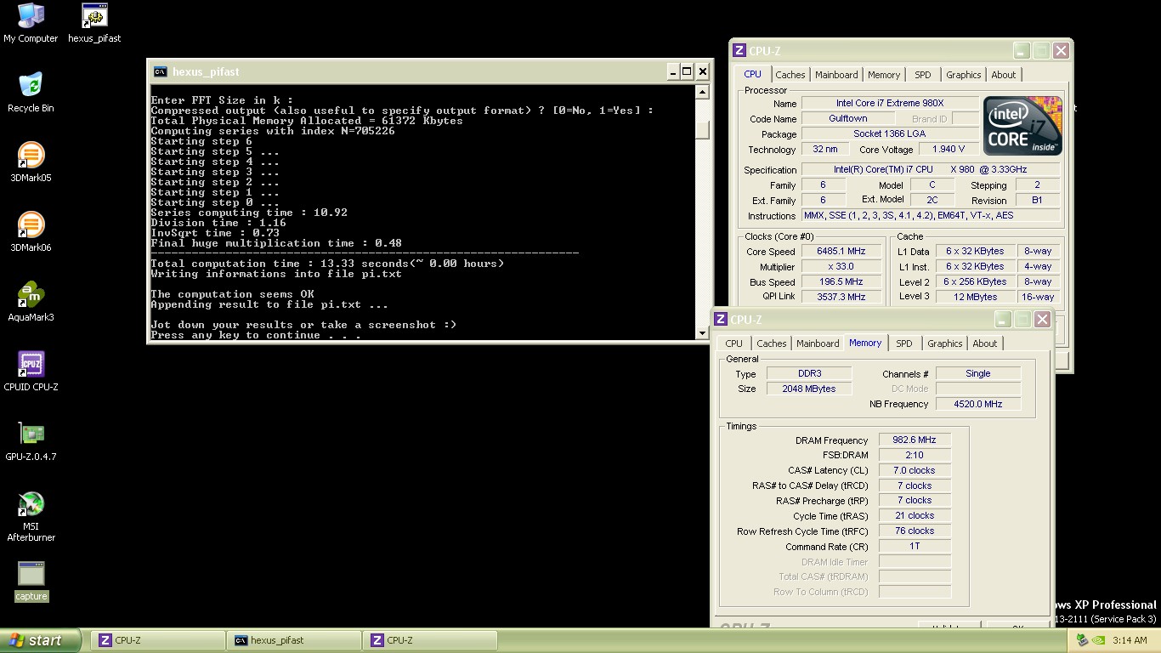Switch to Memory tab in rear CPU-Z window
Image resolution: width=1161 pixels, height=653 pixels.
tap(884, 75)
